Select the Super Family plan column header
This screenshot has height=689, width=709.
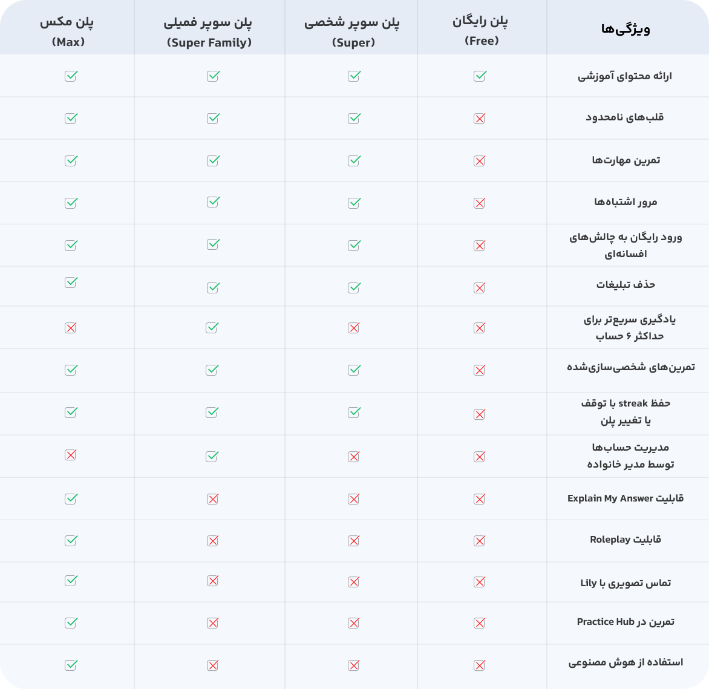(x=209, y=31)
